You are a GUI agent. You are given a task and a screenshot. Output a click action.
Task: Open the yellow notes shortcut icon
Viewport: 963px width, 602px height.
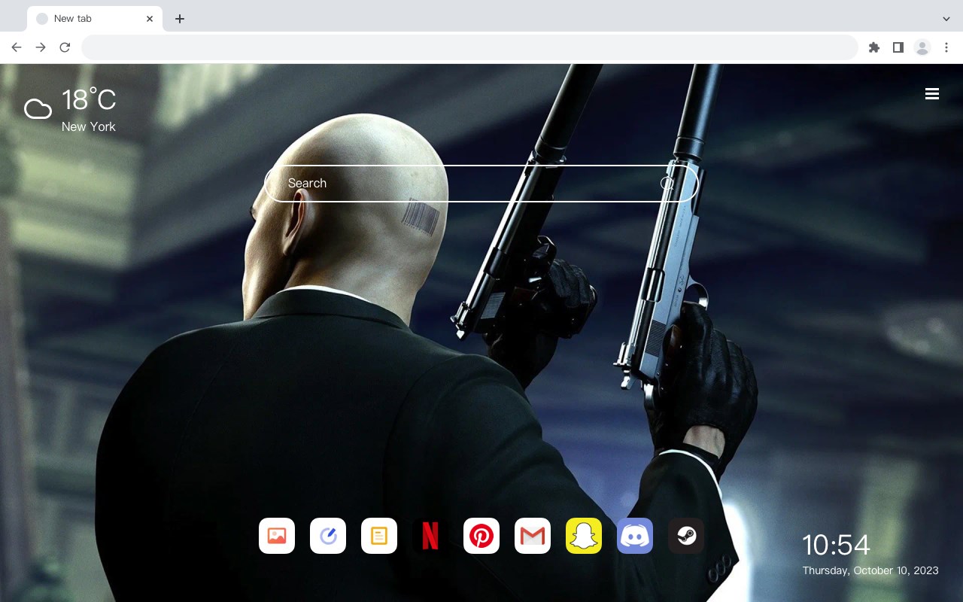(x=379, y=536)
